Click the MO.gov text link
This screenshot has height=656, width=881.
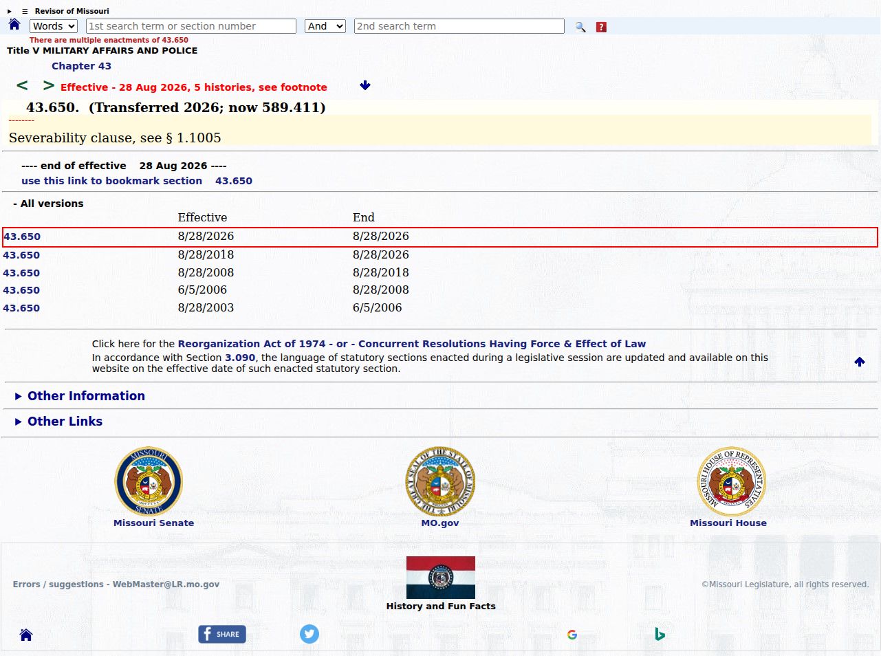440,523
